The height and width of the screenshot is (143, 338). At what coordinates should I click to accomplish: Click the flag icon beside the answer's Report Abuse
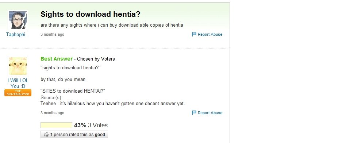194,113
